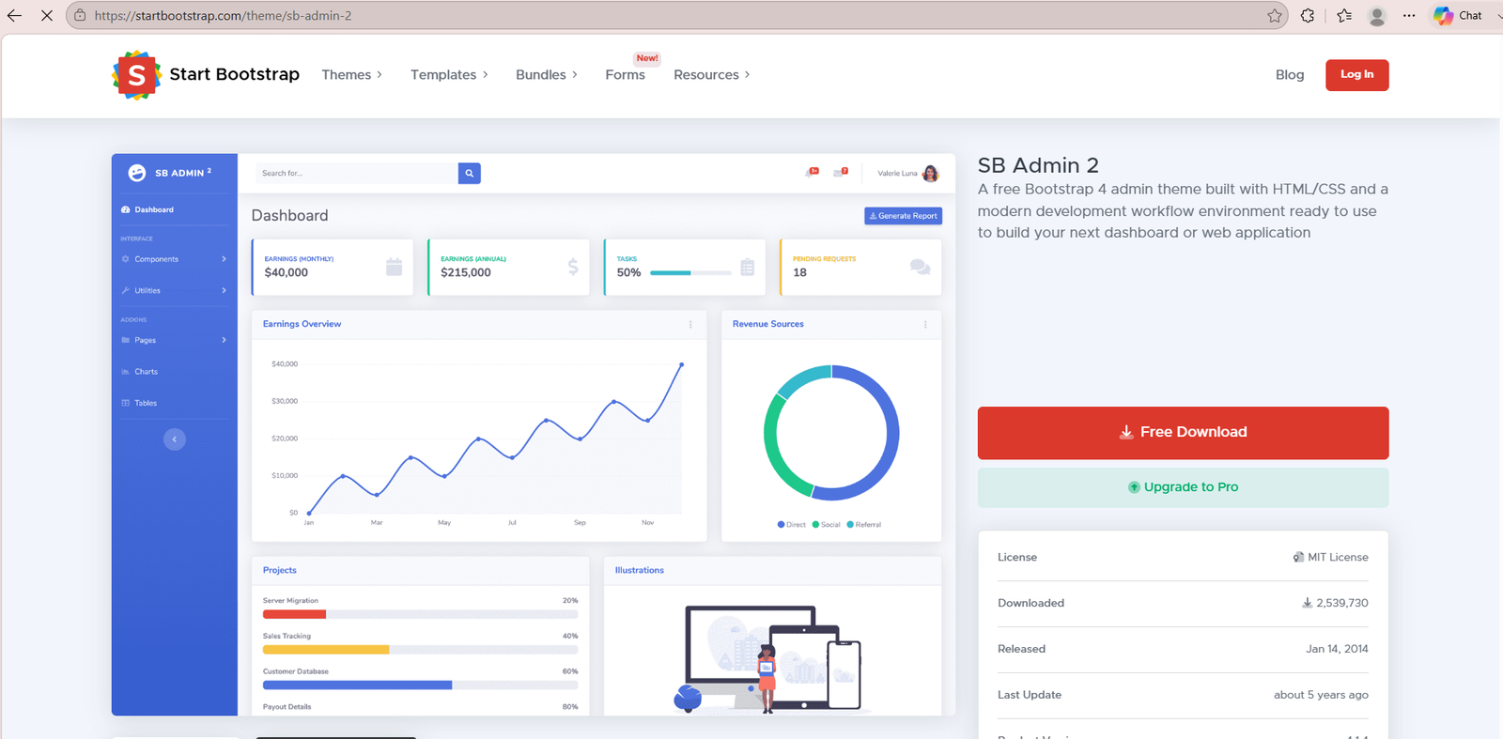Click the clipboard icon on Tasks card
The height and width of the screenshot is (739, 1503).
pyautogui.click(x=748, y=267)
